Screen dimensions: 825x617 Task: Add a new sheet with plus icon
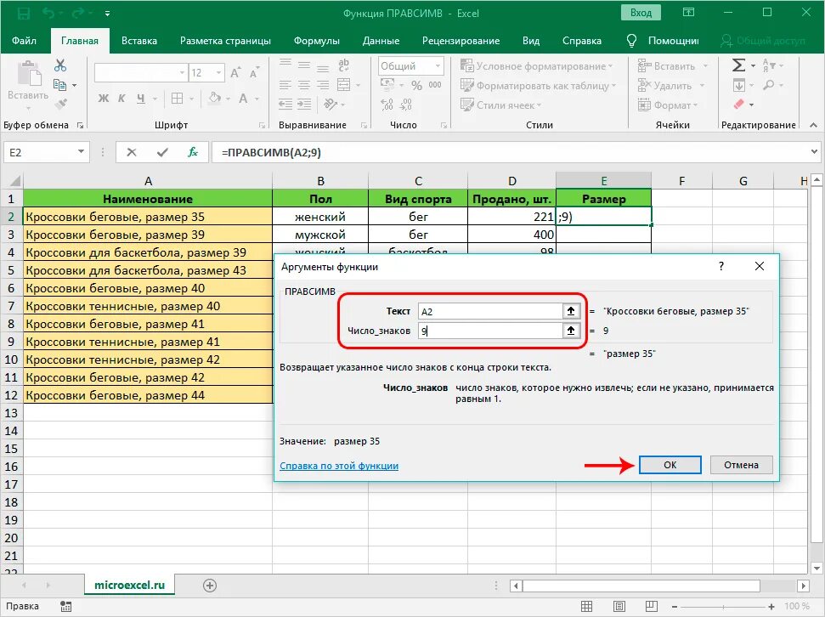[x=210, y=586]
